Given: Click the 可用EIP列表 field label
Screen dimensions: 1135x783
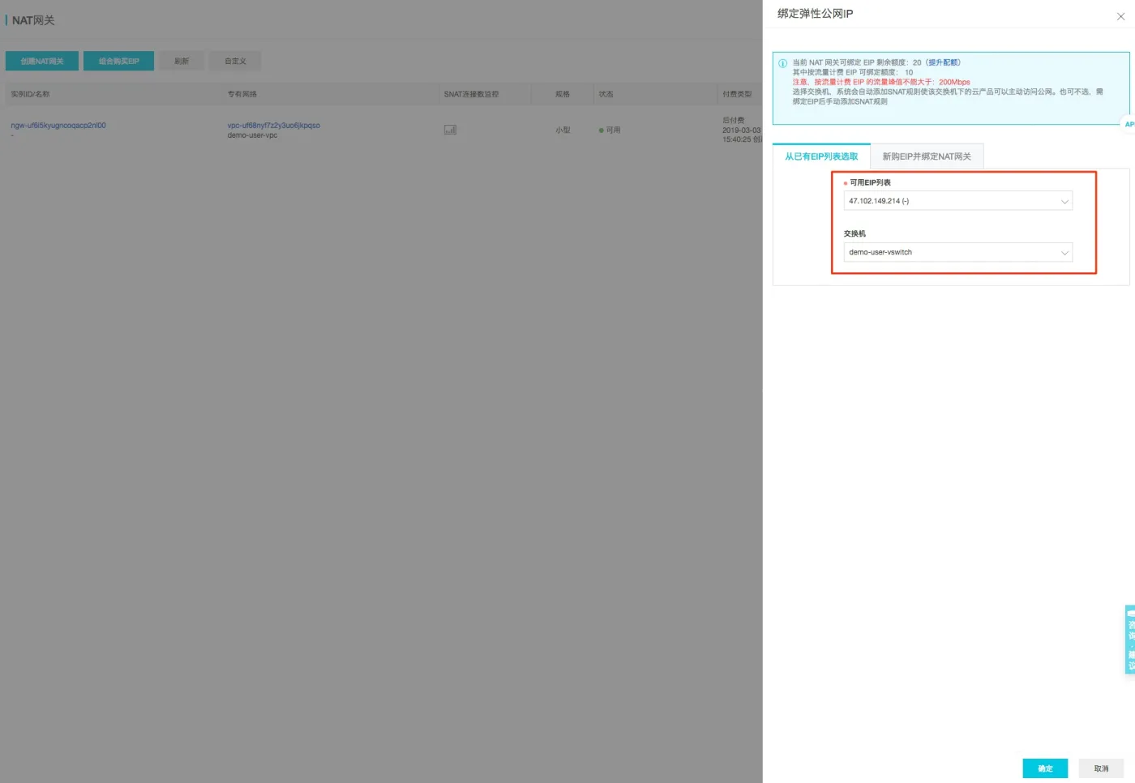Looking at the screenshot, I should 870,182.
